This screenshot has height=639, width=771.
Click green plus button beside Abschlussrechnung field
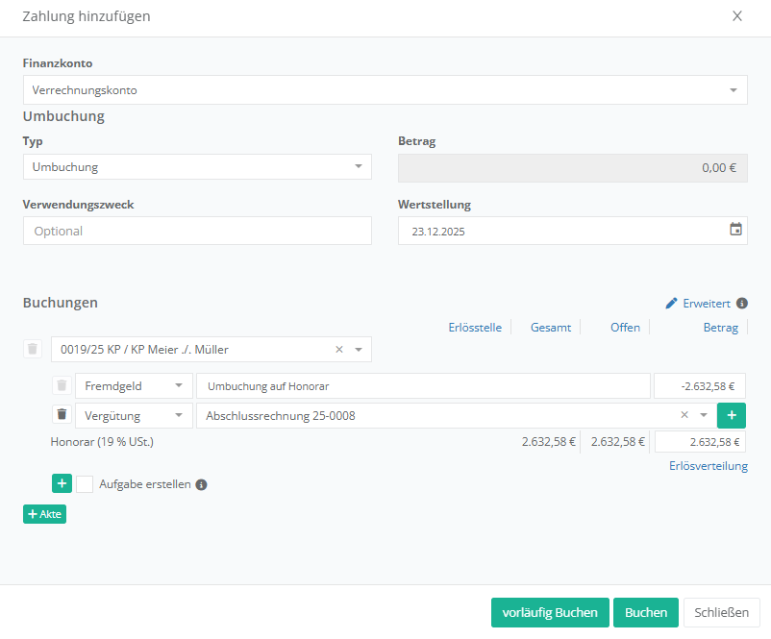(x=732, y=415)
